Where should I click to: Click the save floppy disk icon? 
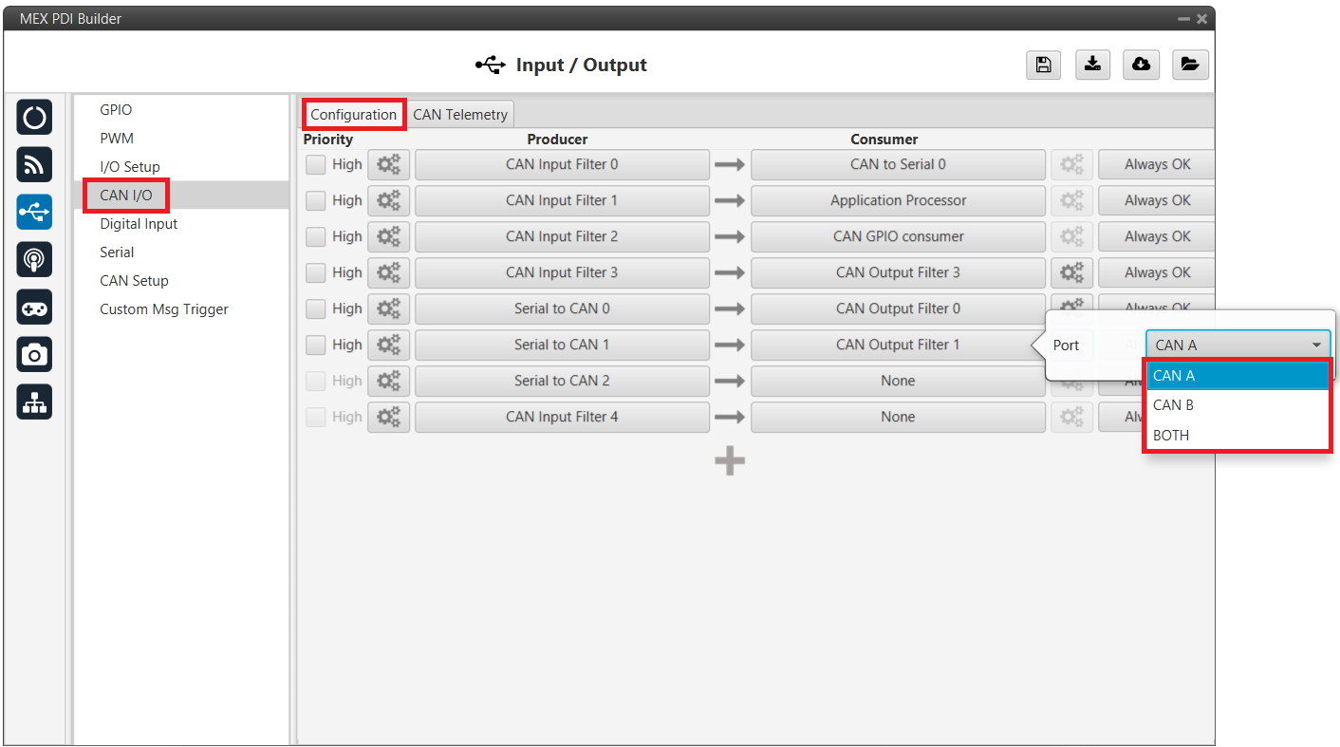point(1043,65)
